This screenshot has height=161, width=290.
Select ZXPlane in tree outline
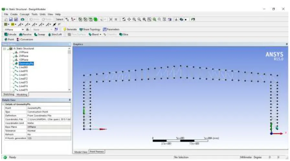(24, 56)
